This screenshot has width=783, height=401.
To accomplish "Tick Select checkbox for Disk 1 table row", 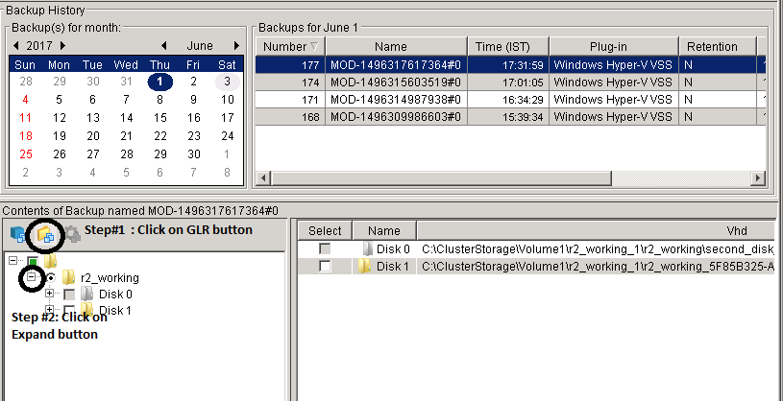I will pyautogui.click(x=325, y=267).
